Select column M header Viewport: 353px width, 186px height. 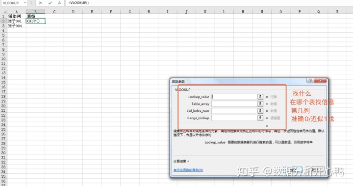click(243, 12)
